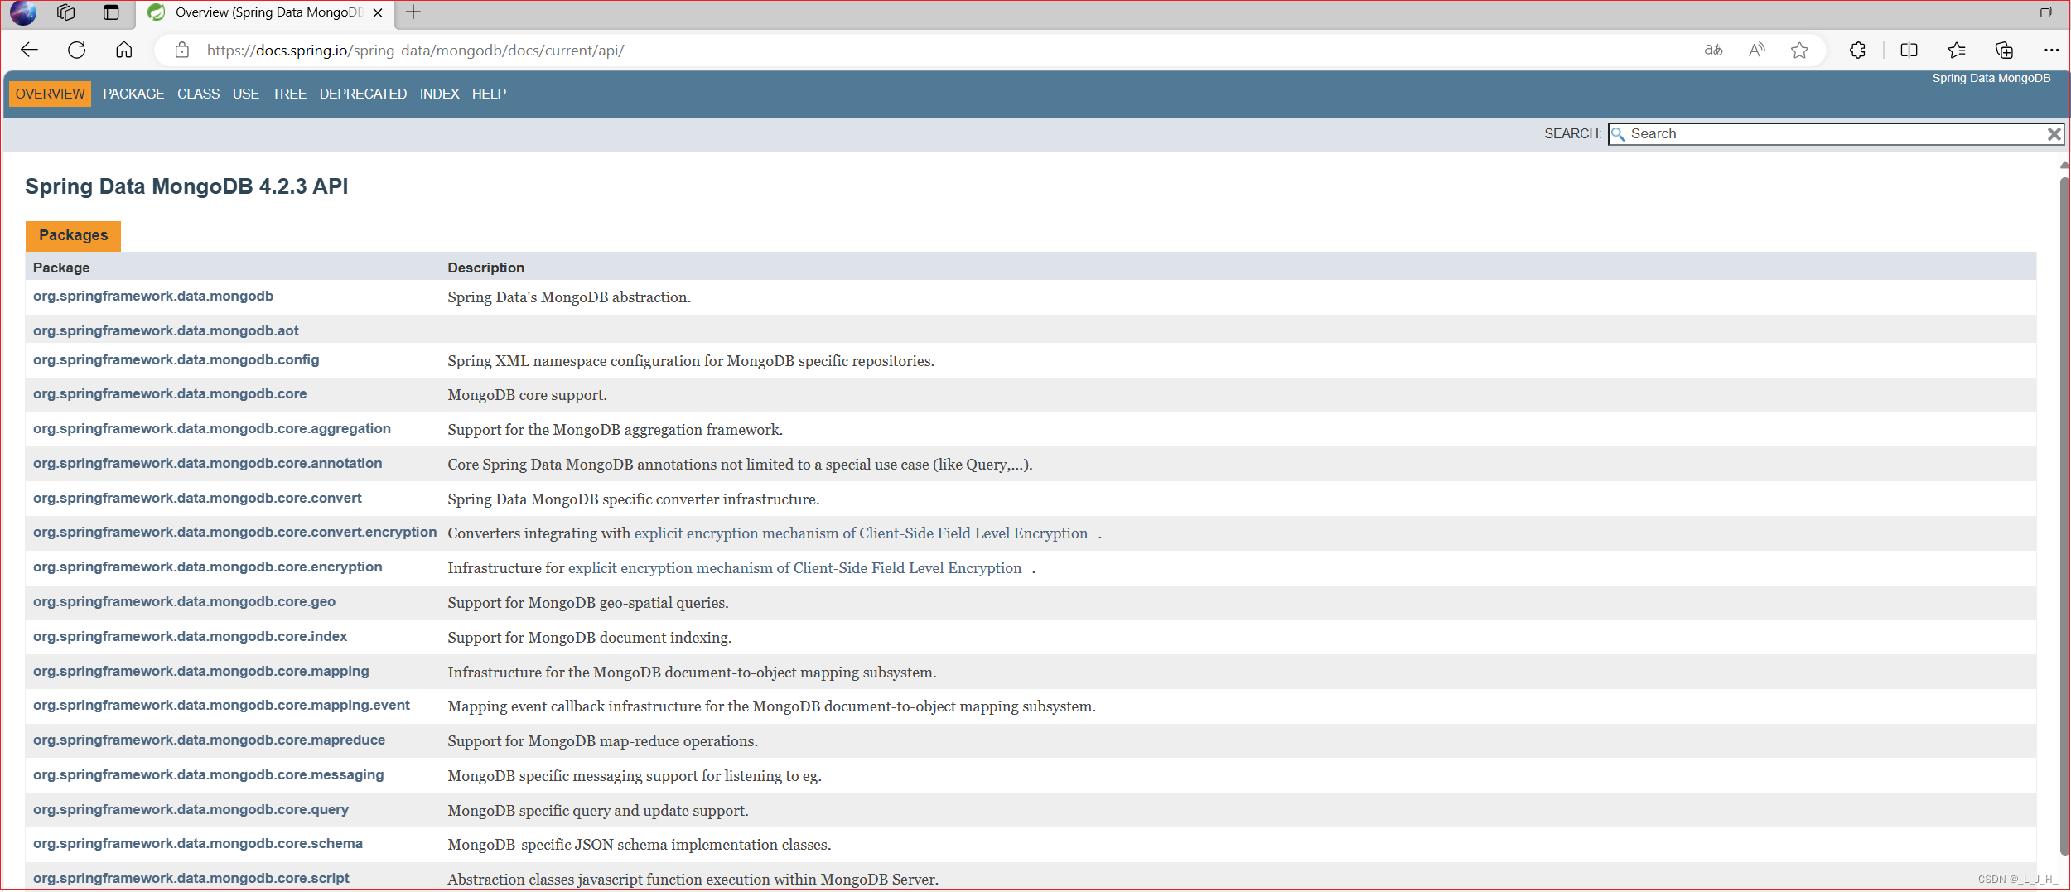The image size is (2071, 892).
Task: Open the TREE navigation item
Action: (x=289, y=94)
